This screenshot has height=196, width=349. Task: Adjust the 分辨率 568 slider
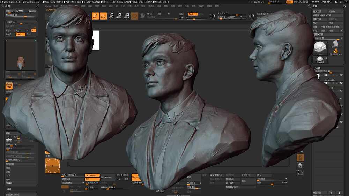137,183
